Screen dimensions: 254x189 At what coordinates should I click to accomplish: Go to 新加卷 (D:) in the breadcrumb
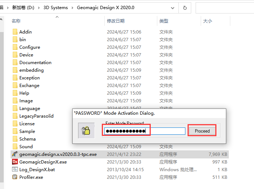coord(23,8)
